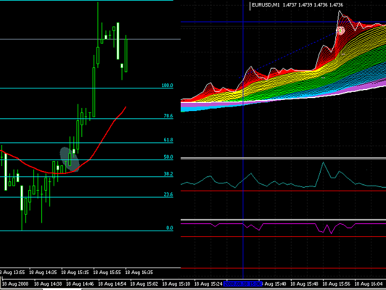Click the 18 Aug 14:35 time label

point(43,272)
